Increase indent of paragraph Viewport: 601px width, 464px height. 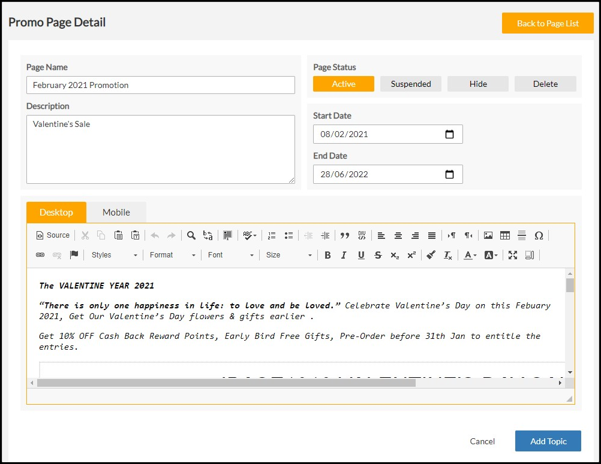coord(325,235)
